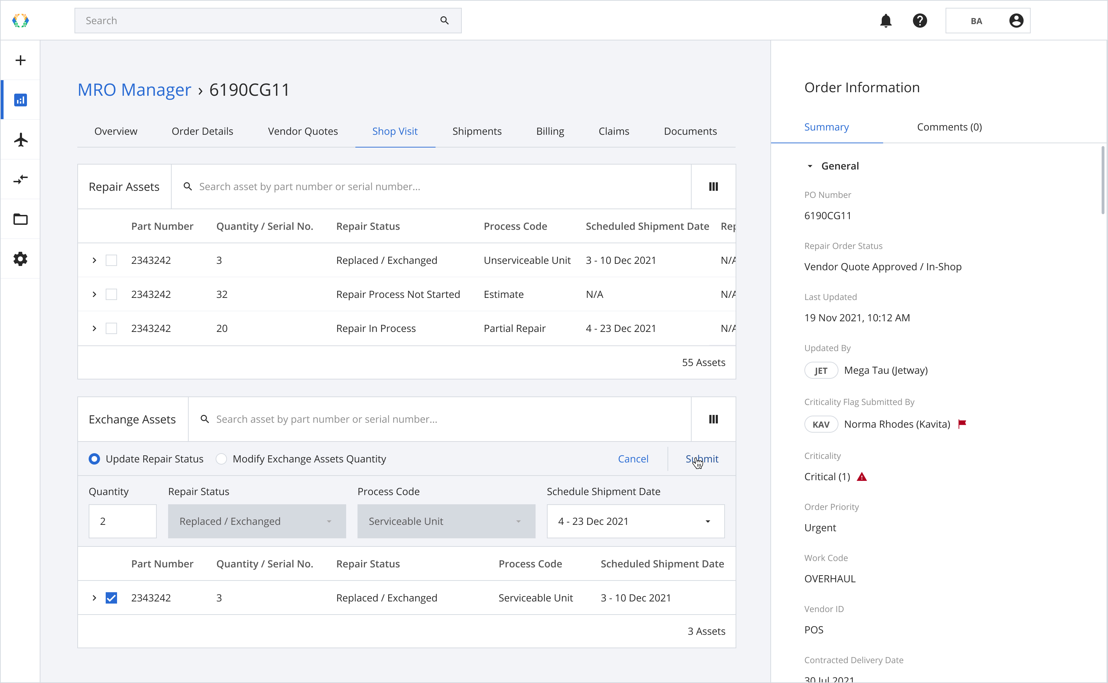Click the Exchange Assets search field

pyautogui.click(x=439, y=419)
